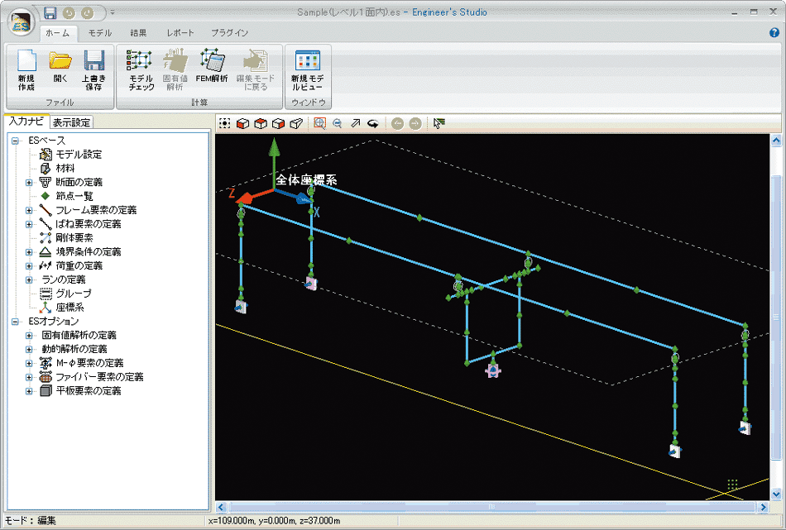Switch to the 結果 ribbon tab
The image size is (786, 530).
coord(138,33)
